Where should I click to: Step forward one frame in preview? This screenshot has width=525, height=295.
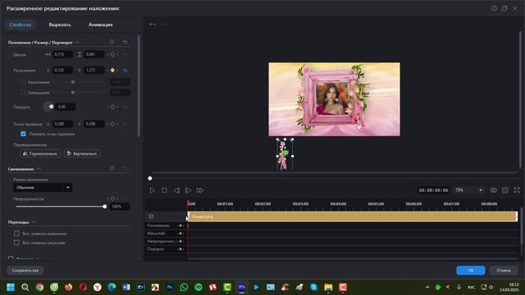[188, 190]
